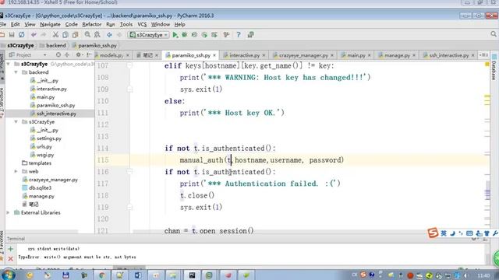
Task: Click the Terminal panel vertical scrollbar
Action: pos(487,254)
